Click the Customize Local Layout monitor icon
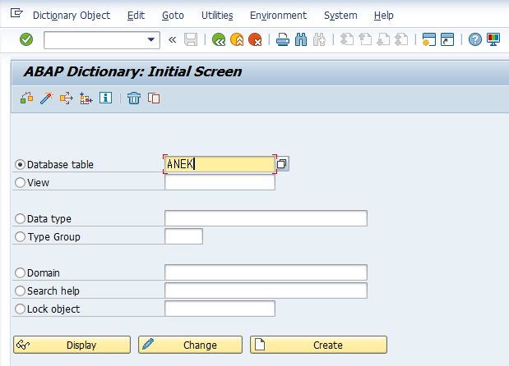Image resolution: width=509 pixels, height=366 pixels. pos(493,40)
